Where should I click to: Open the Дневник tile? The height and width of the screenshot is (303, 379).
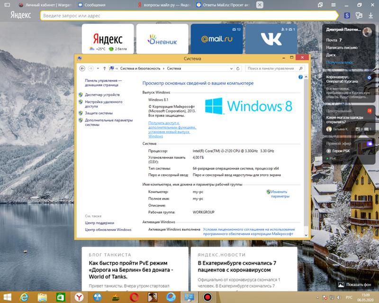(x=162, y=39)
